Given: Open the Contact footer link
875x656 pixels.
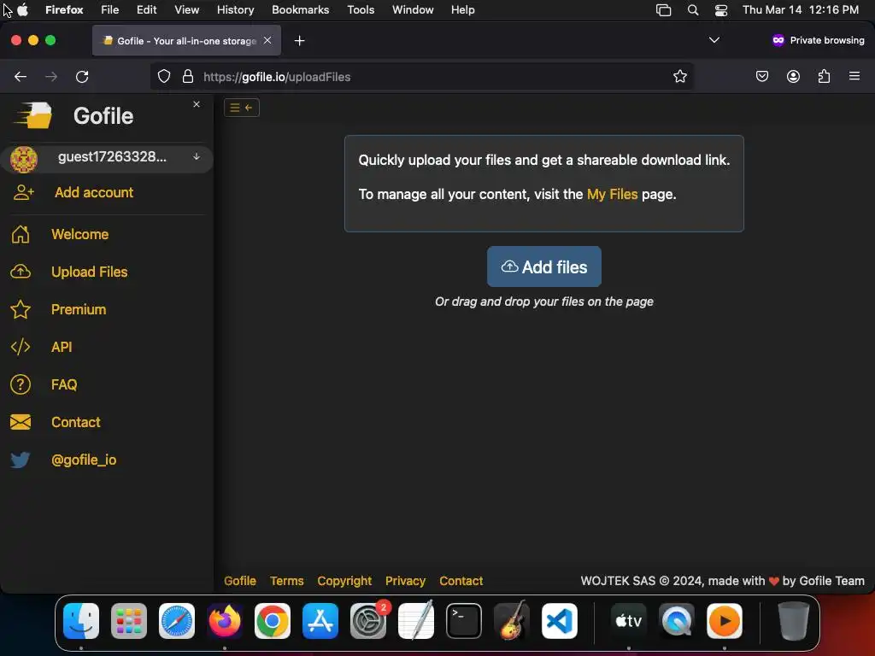Looking at the screenshot, I should click(461, 581).
